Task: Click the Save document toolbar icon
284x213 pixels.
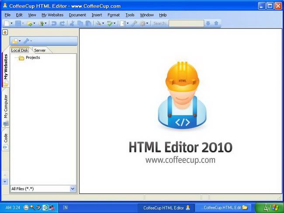Action: click(x=18, y=23)
